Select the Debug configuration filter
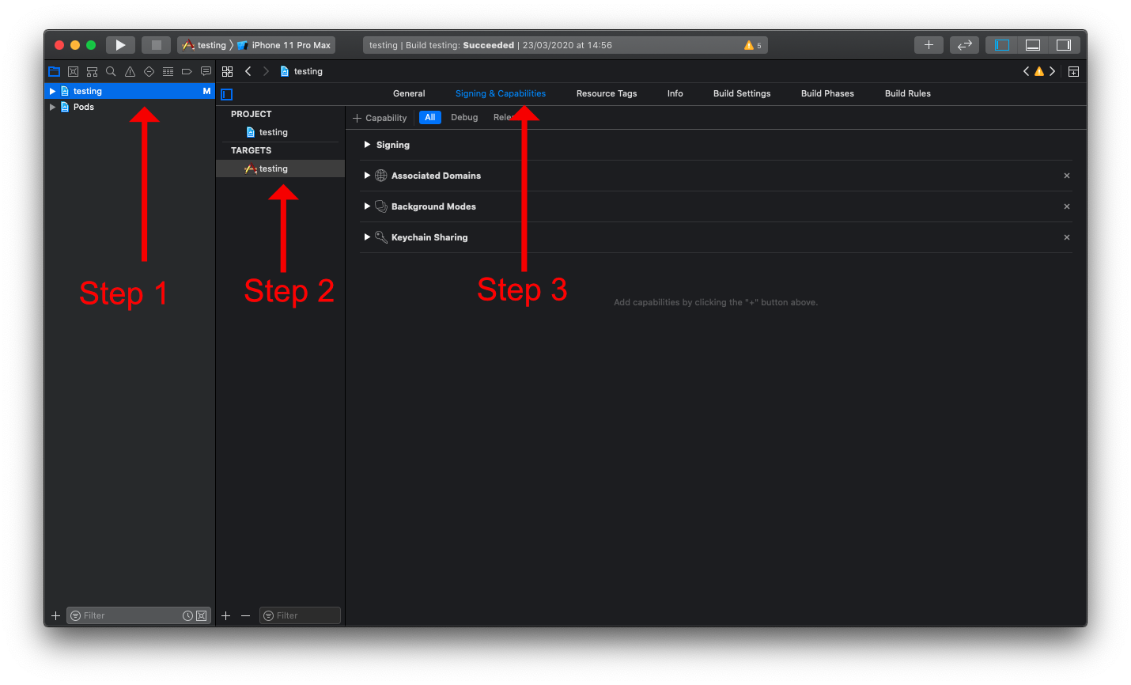The height and width of the screenshot is (685, 1131). [x=464, y=117]
